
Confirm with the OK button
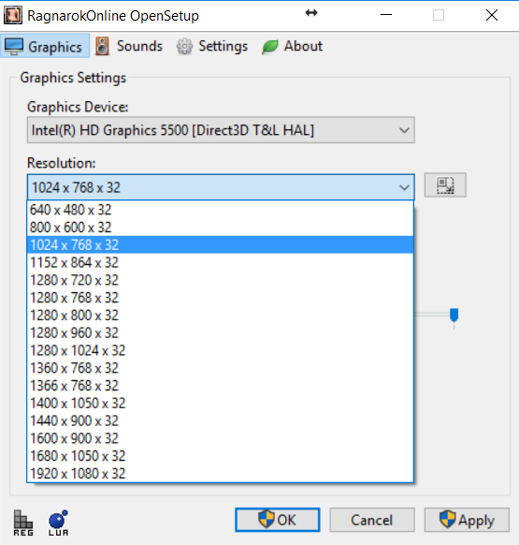click(278, 520)
